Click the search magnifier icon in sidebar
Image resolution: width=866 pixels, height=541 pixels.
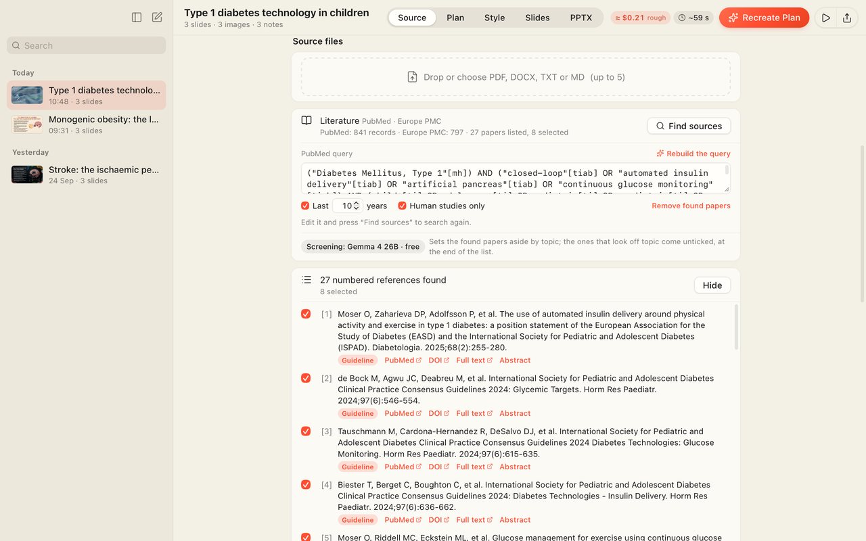pos(16,45)
